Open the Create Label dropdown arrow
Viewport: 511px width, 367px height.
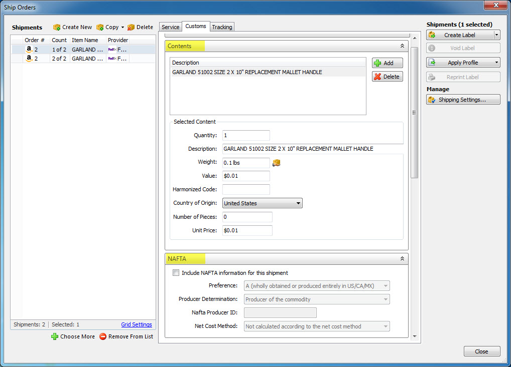point(496,35)
